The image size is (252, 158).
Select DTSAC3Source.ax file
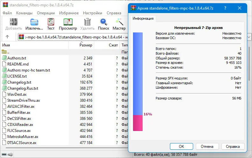22,143
